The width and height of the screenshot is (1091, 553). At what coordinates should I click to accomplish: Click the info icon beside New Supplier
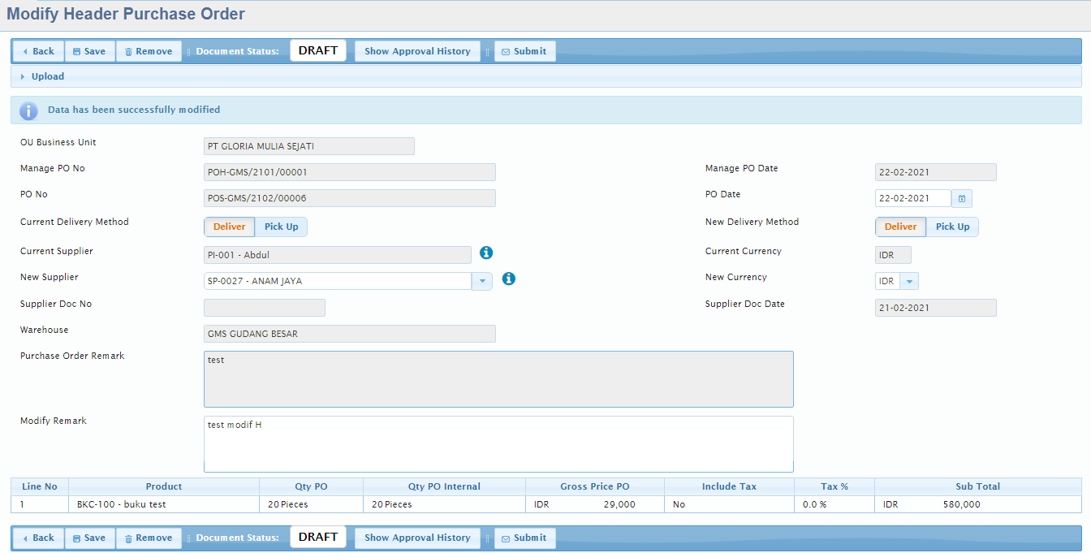pyautogui.click(x=509, y=279)
